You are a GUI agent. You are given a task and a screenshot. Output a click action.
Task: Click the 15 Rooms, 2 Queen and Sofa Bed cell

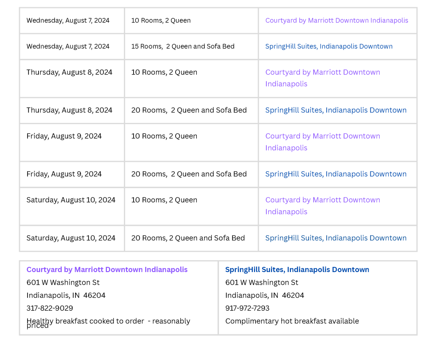[x=191, y=47]
